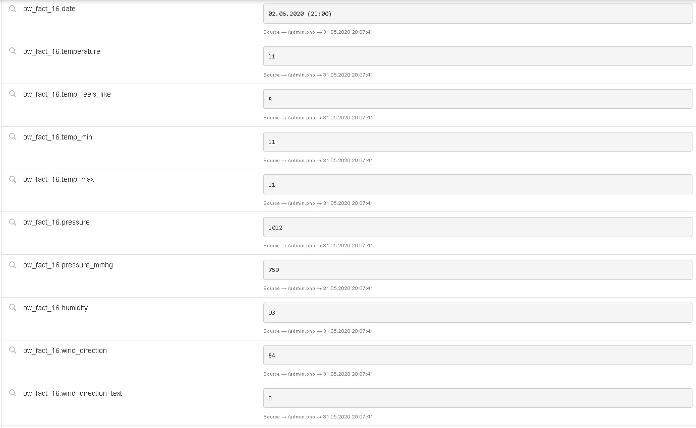The height and width of the screenshot is (428, 696).
Task: Click magnifier icon beside ow_fact_16.pressure_mmhg
Action: tap(13, 265)
